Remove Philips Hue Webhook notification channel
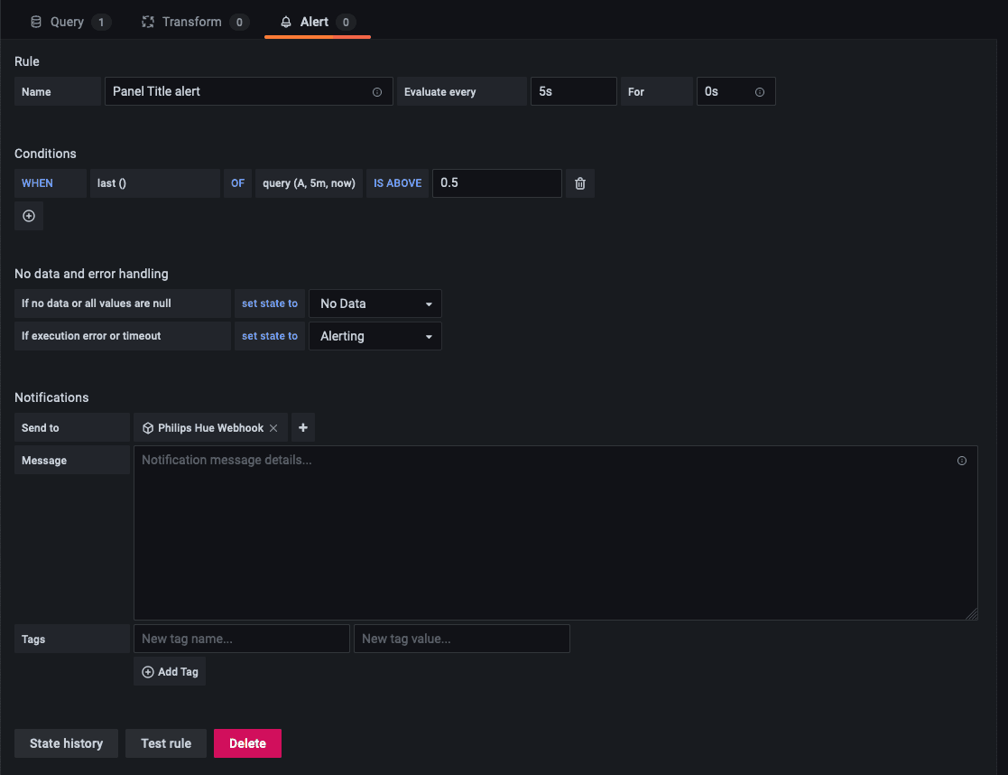1008x775 pixels. click(273, 428)
